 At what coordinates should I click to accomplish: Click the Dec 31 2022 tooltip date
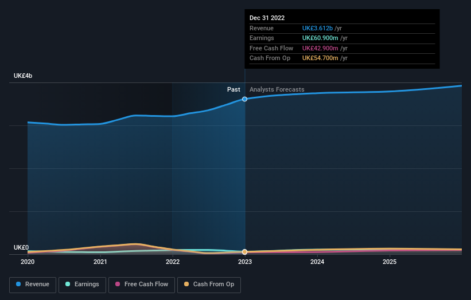tap(267, 18)
